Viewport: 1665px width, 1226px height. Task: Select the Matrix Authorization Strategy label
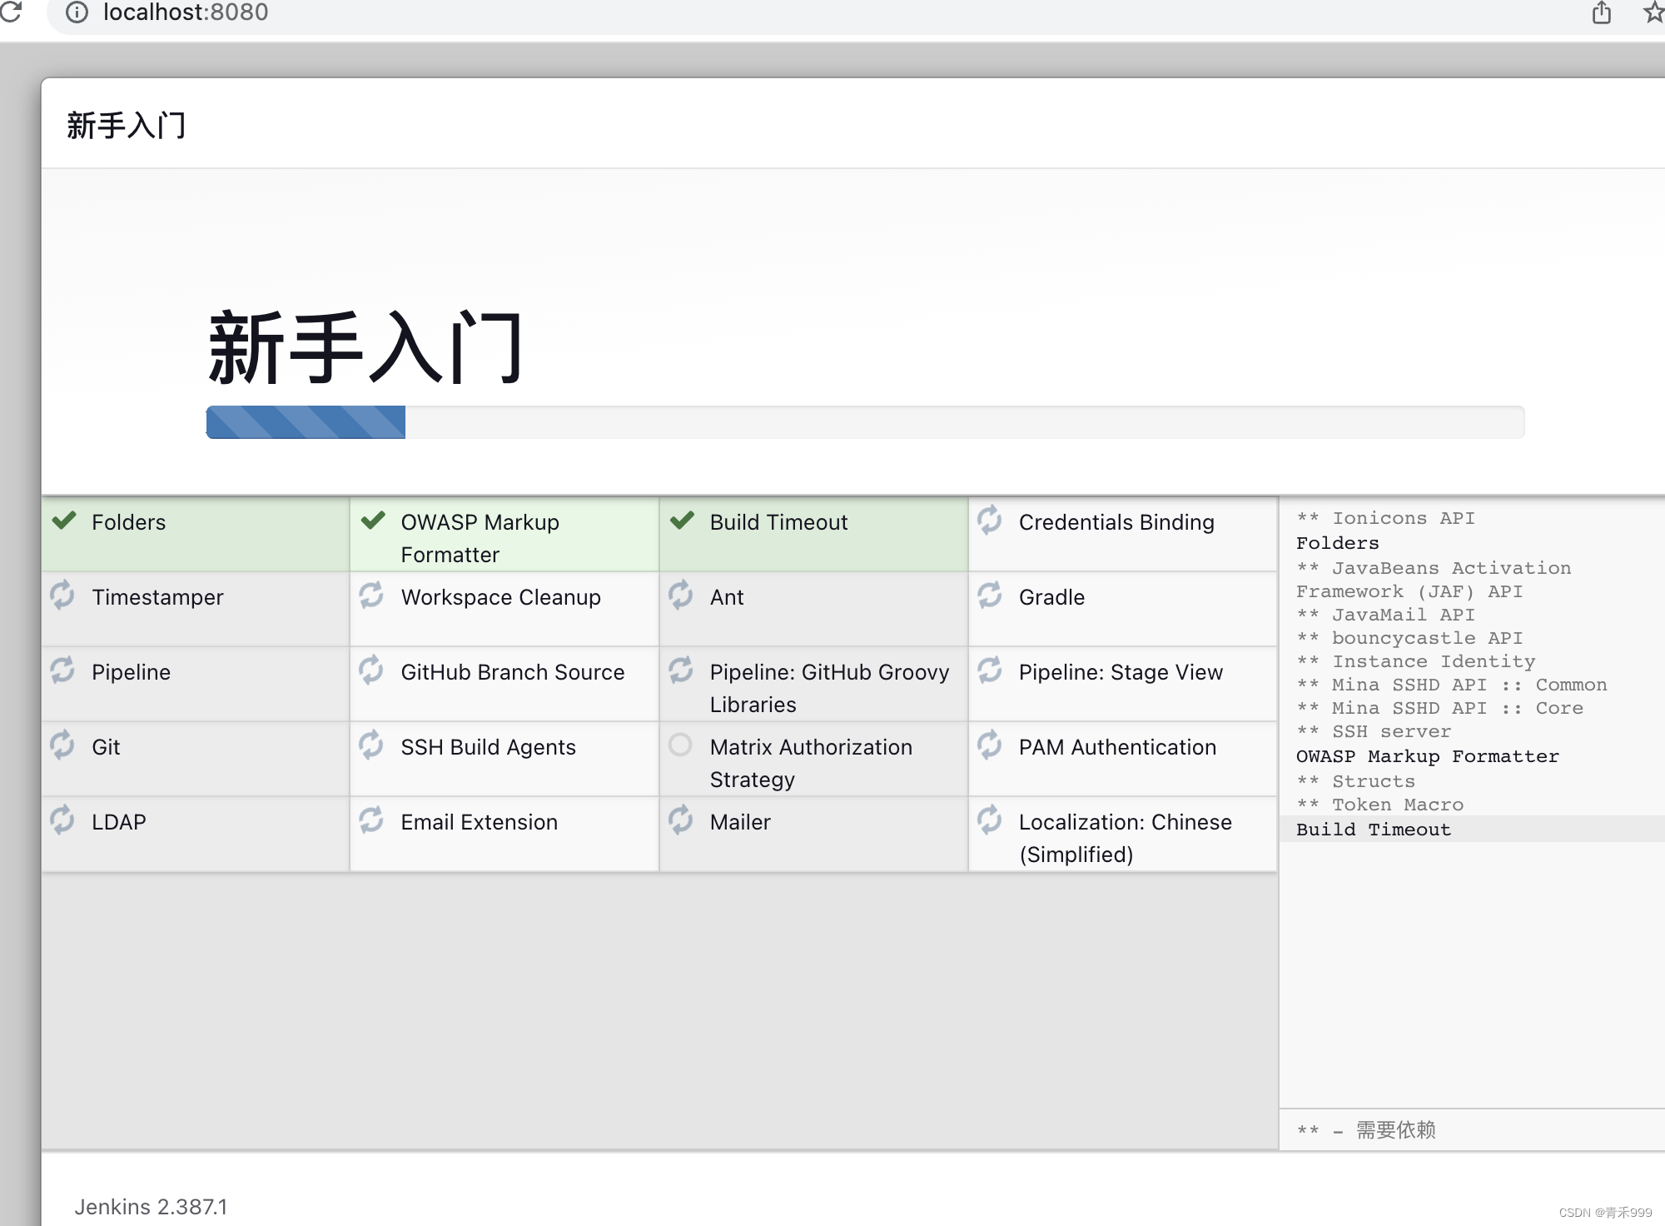click(x=811, y=763)
